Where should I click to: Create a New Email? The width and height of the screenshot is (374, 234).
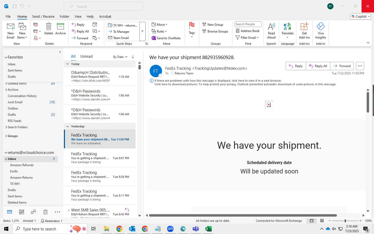click(10, 31)
